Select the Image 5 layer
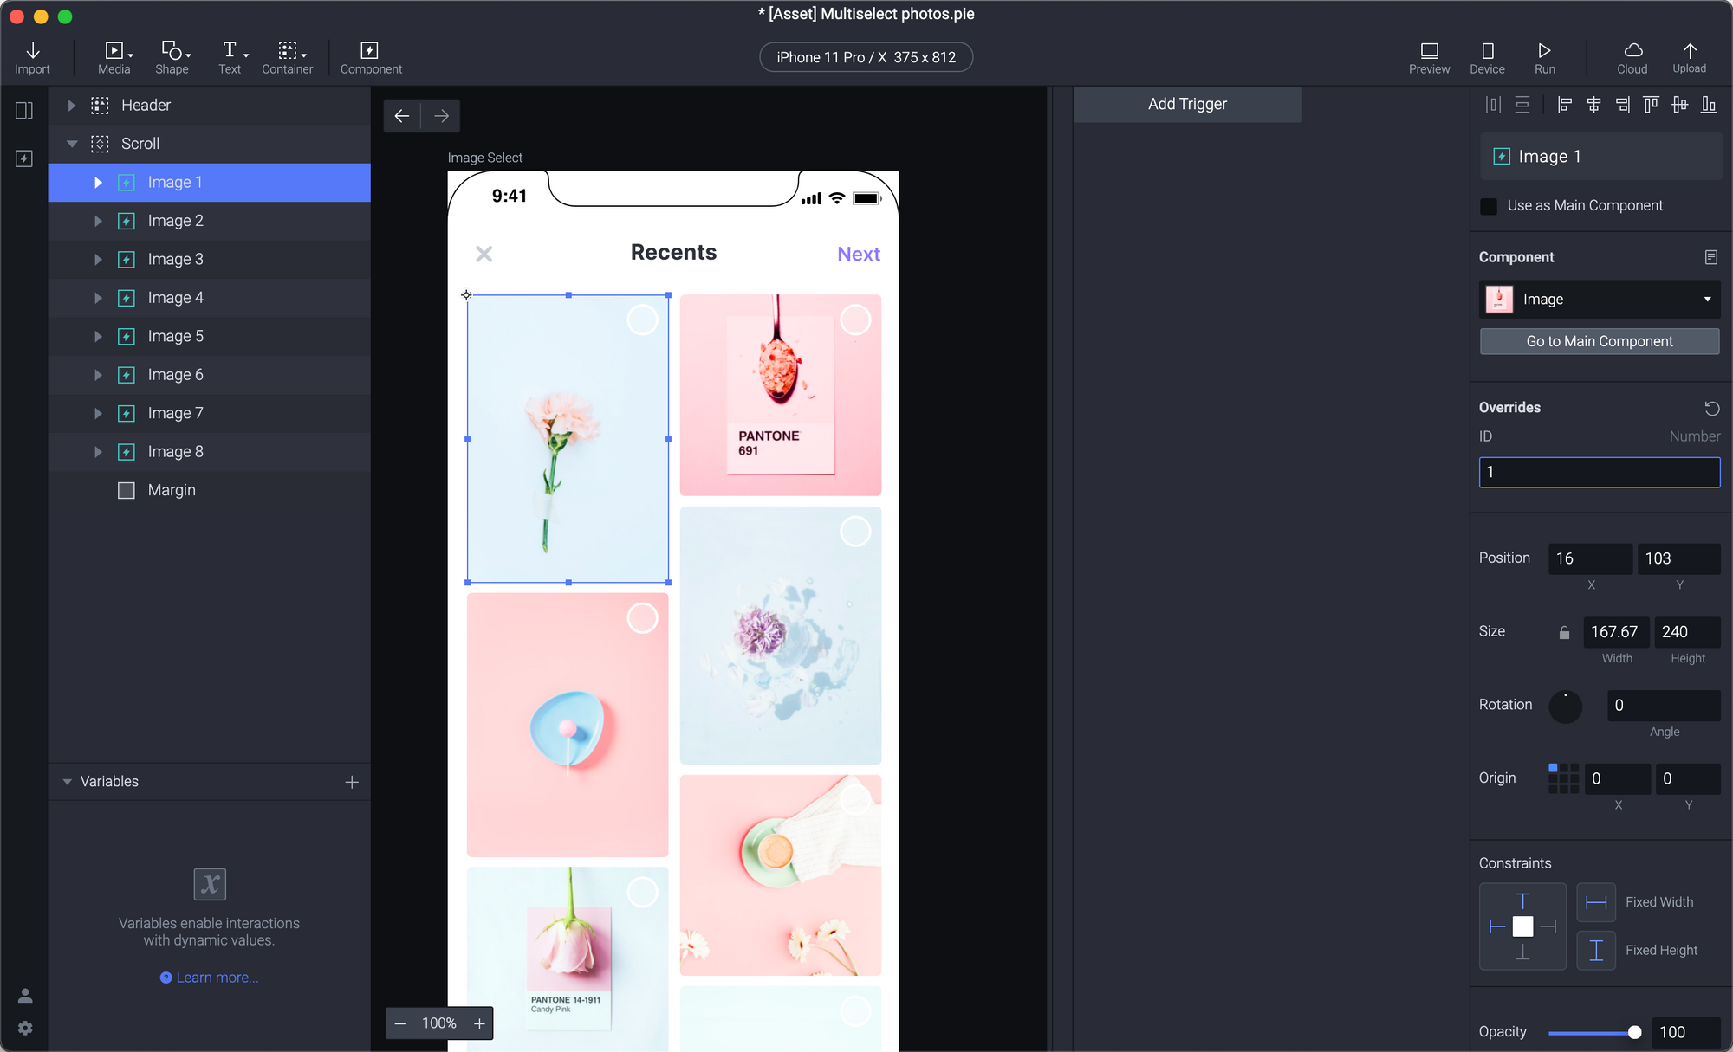Image resolution: width=1733 pixels, height=1052 pixels. point(175,336)
